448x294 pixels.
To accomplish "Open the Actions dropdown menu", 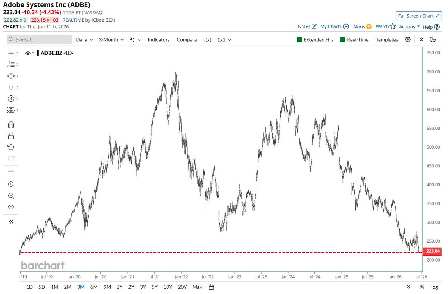I will [x=410, y=26].
